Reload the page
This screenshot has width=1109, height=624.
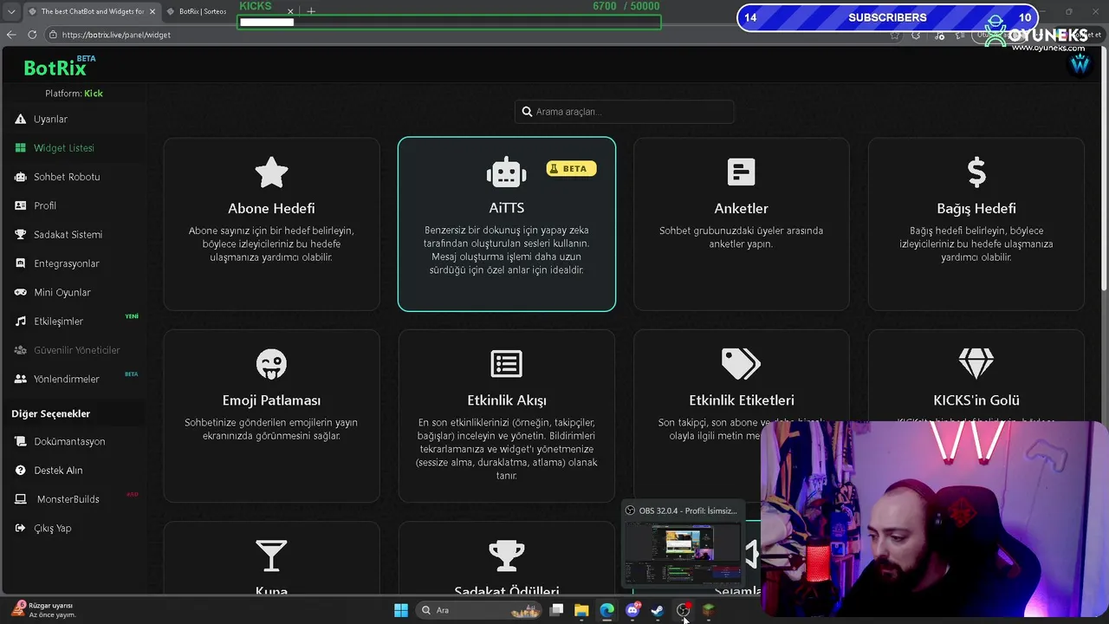[x=32, y=35]
